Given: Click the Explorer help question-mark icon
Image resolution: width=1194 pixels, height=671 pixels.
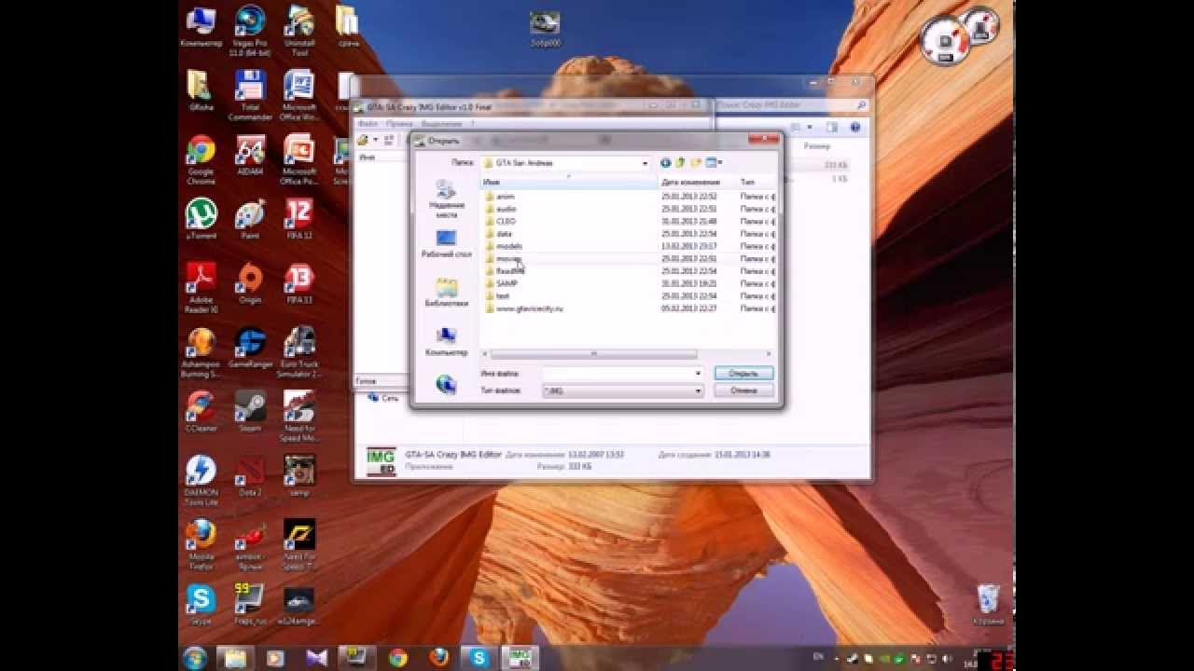Looking at the screenshot, I should click(854, 128).
